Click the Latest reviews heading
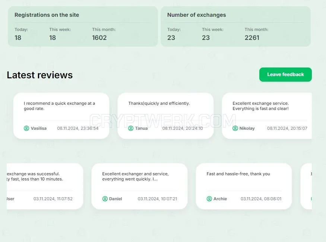The width and height of the screenshot is (326, 242). pyautogui.click(x=40, y=75)
